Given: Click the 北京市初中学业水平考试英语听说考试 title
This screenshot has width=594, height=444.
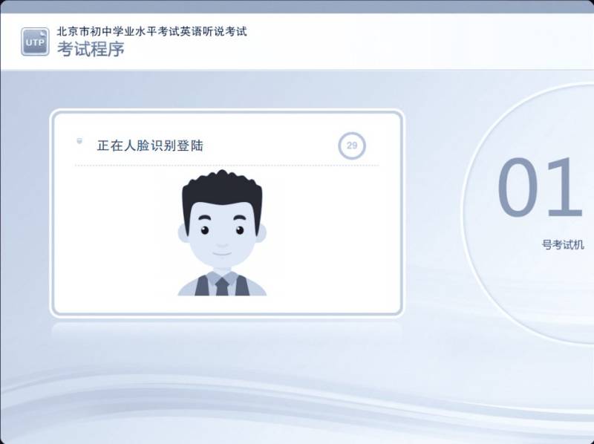Looking at the screenshot, I should click(152, 31).
